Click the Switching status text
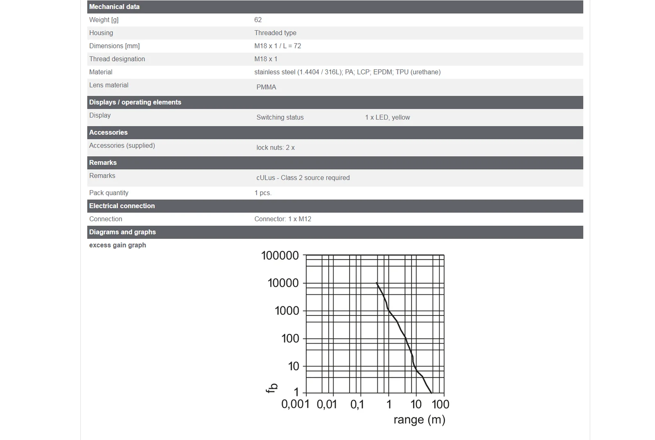Viewport: 655px width, 440px height. click(x=280, y=117)
